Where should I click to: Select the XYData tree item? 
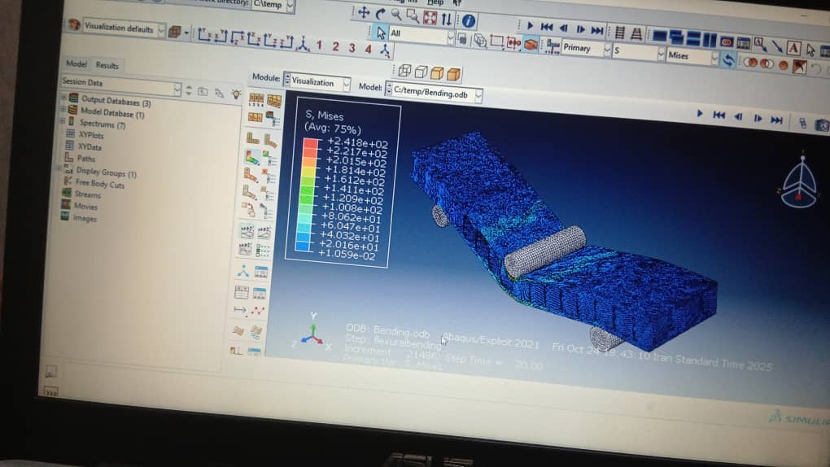[x=89, y=146]
